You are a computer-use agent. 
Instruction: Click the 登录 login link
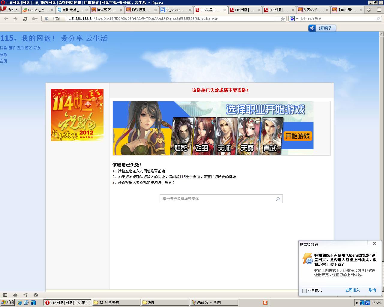point(4,55)
